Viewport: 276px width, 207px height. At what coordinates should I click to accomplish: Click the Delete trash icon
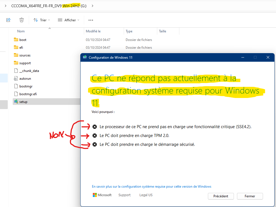coord(22,20)
